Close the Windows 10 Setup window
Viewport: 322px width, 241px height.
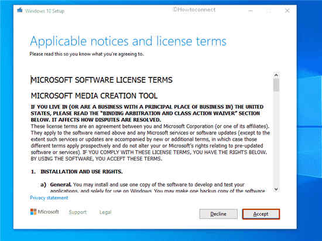click(x=287, y=11)
